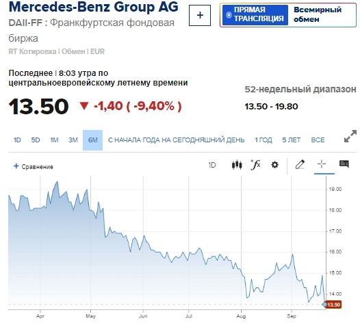The image size is (360, 325).
Task: Switch to the 3M range
Action: tap(73, 140)
